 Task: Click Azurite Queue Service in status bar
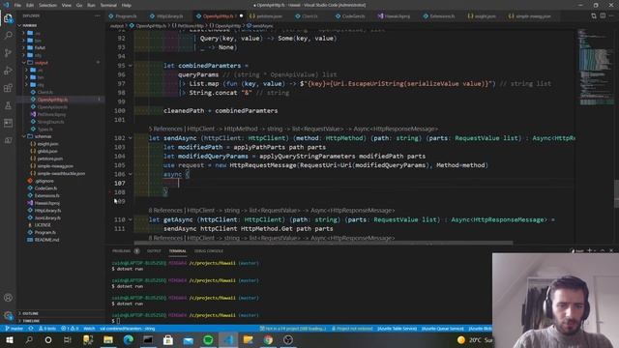click(443, 329)
